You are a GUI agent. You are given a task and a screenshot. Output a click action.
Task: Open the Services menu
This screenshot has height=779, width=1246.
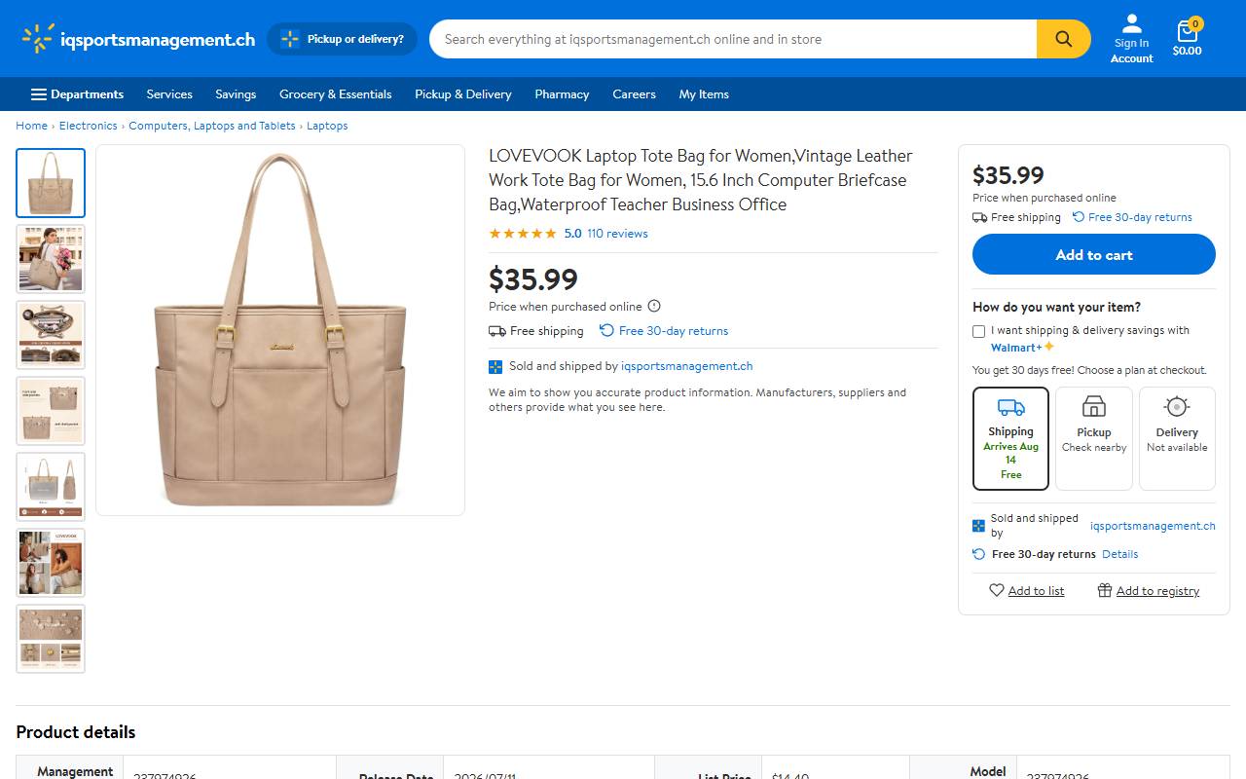point(169,94)
